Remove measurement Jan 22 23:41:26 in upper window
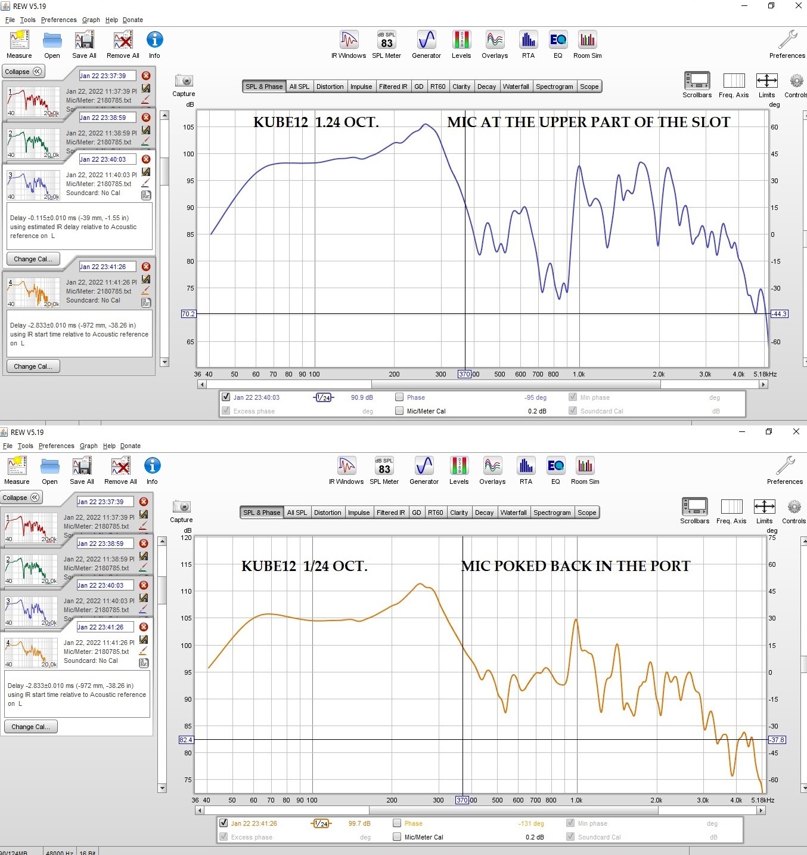The height and width of the screenshot is (855, 807). pyautogui.click(x=146, y=267)
